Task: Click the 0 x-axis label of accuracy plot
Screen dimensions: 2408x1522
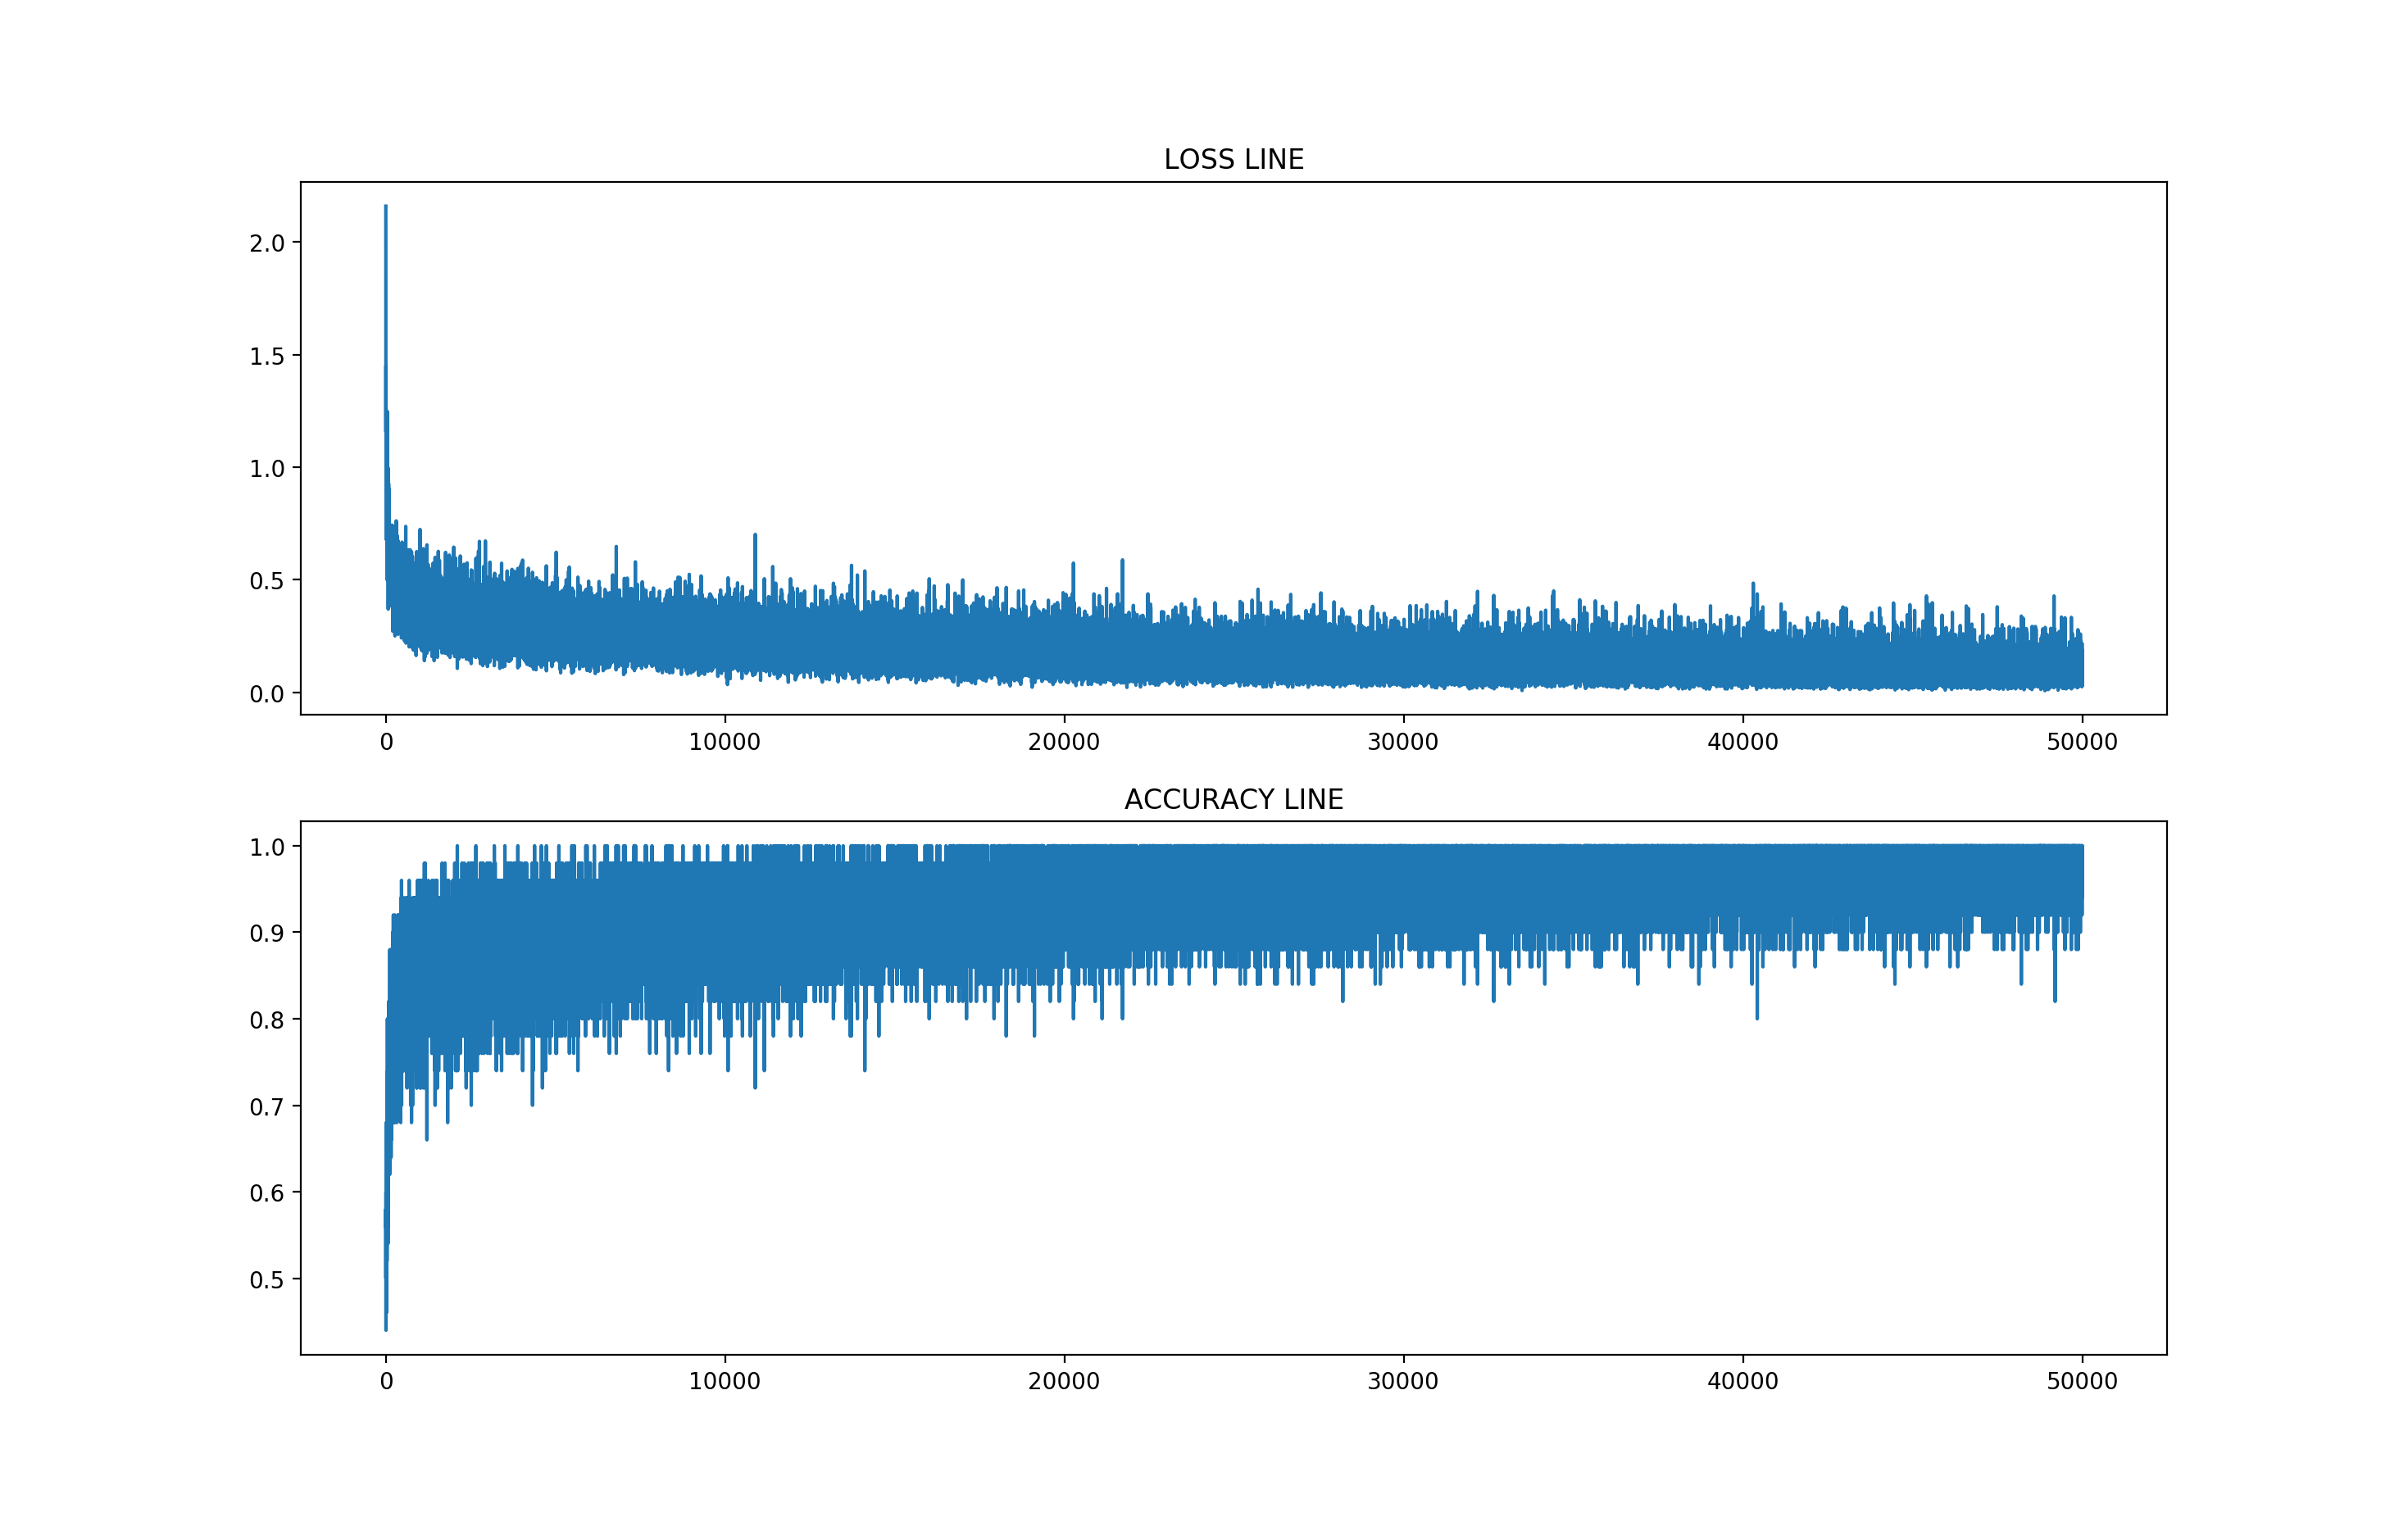Action: [x=386, y=1381]
